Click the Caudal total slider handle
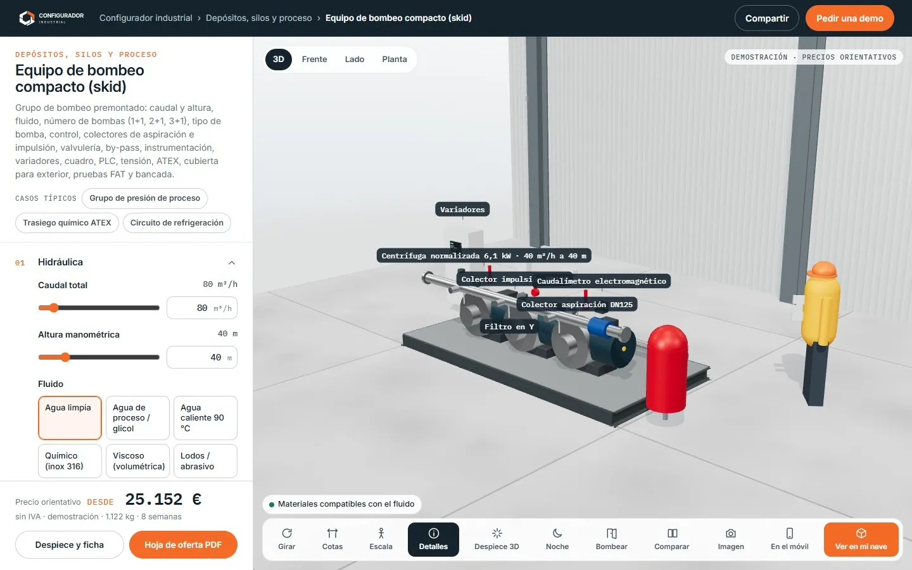 pos(54,308)
